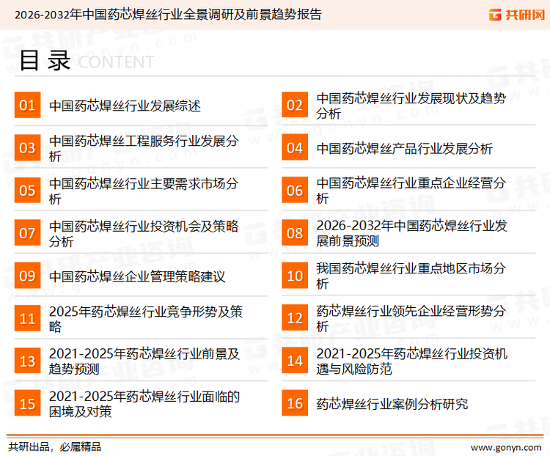Open chapter 中国药芯焊丝产品行业发展分析
This screenshot has width=550, height=456.
404,148
